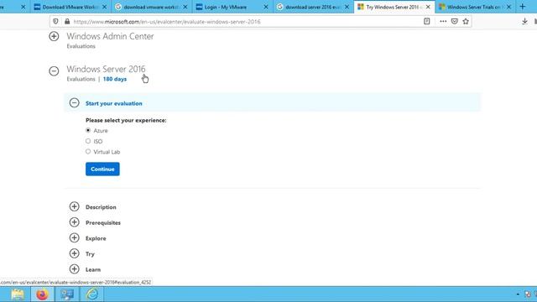Click the Firefox taskbar icon
The width and height of the screenshot is (537, 302).
[42, 294]
